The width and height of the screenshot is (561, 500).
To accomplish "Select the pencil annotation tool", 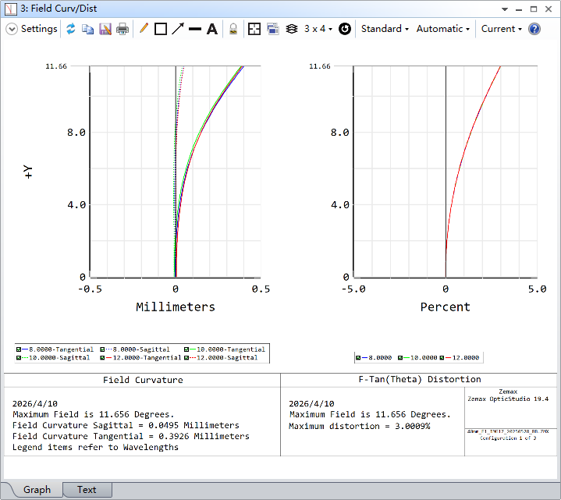I will [x=144, y=29].
